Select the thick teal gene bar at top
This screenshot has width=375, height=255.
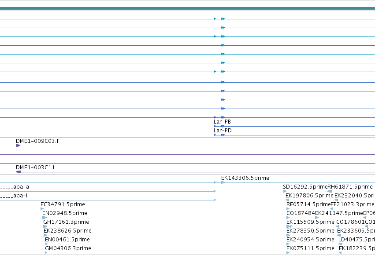click(x=188, y=8)
